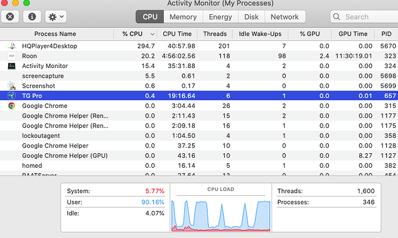Select the Screenshot process name

point(39,86)
